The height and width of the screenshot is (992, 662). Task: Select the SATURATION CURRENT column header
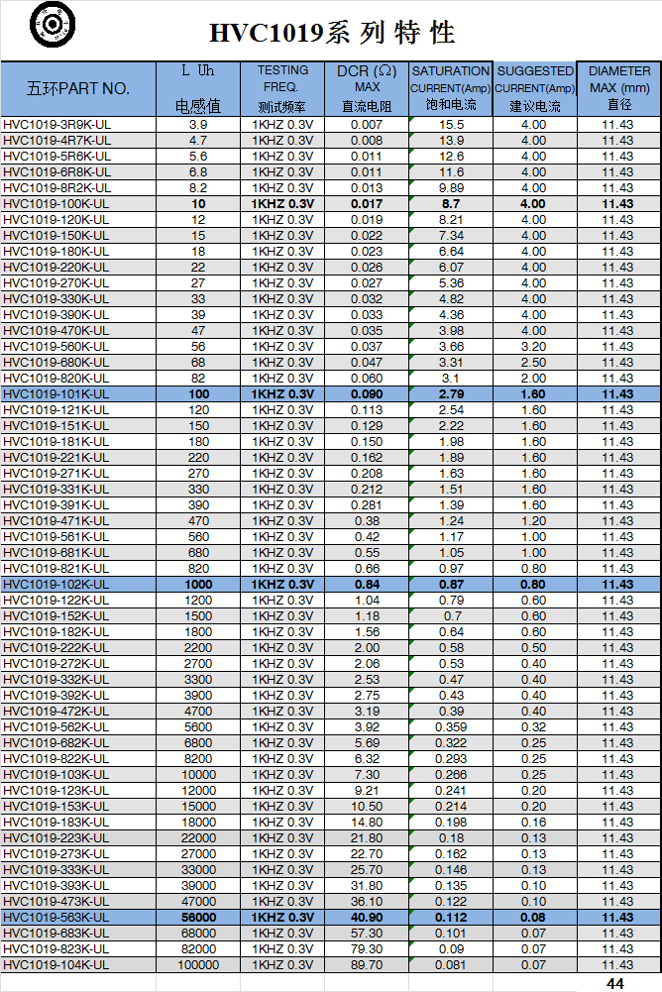point(451,88)
